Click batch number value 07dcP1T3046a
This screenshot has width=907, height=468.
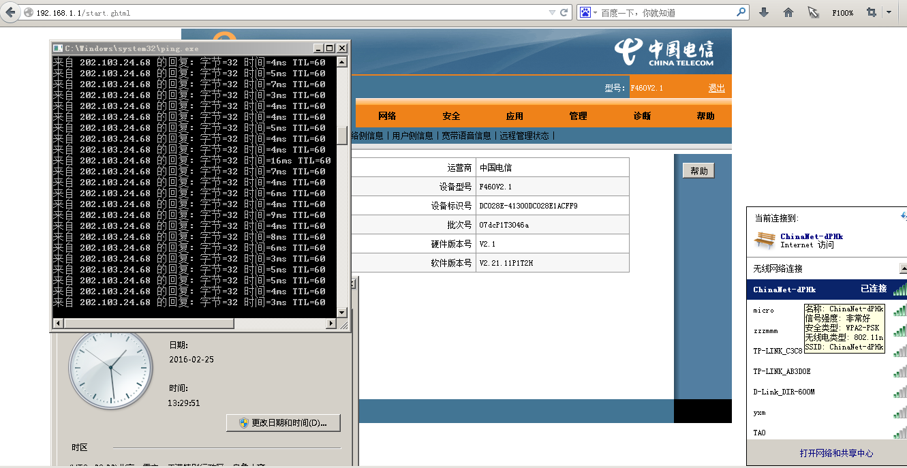click(x=504, y=225)
